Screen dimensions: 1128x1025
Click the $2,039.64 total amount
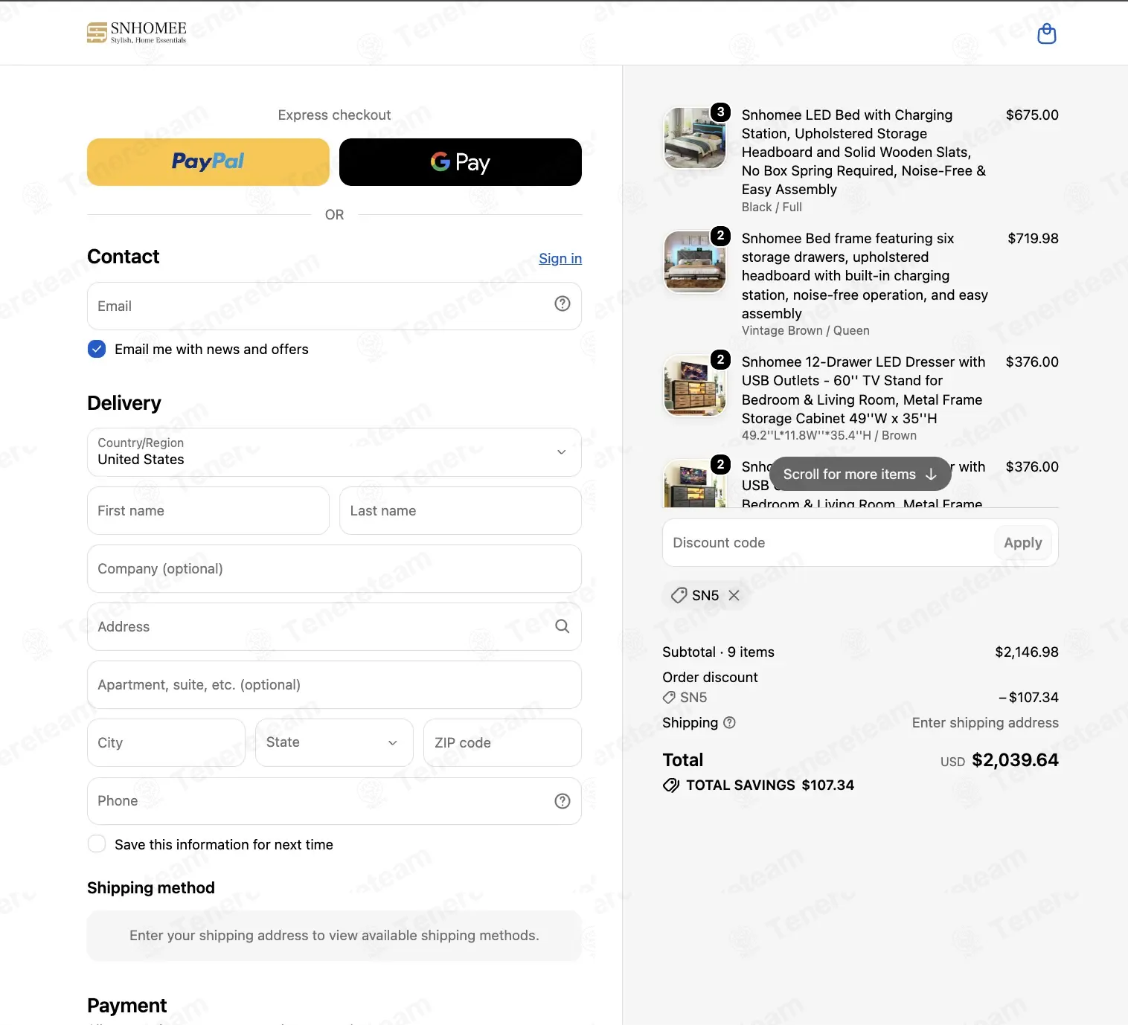1015,760
